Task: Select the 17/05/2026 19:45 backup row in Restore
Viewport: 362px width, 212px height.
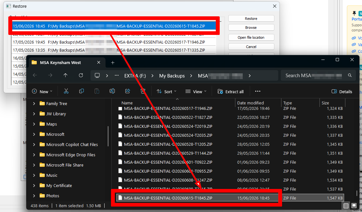Action: 114,42
